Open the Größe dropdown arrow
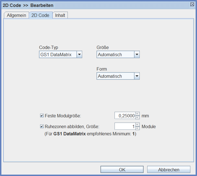 137,55
